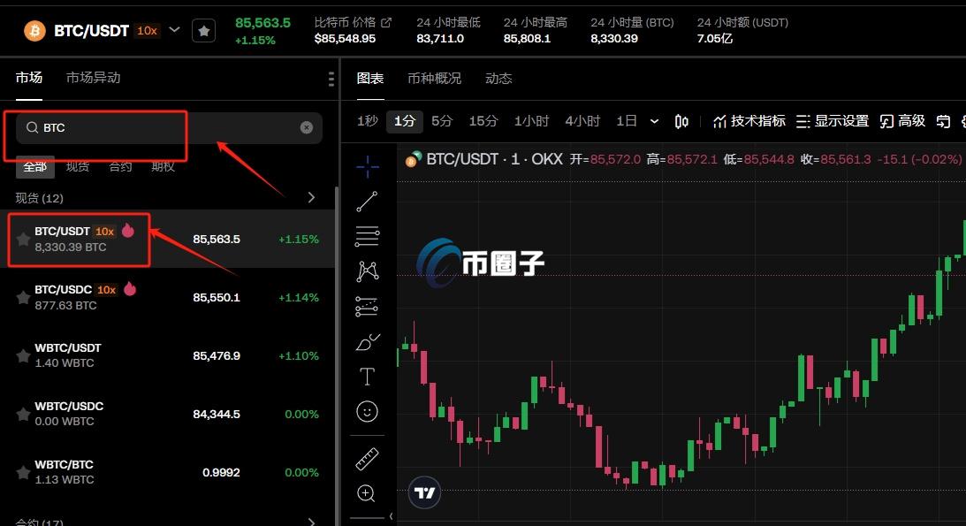Open the XABCD pattern tool
Viewport: 966px width, 526px height.
[x=367, y=271]
